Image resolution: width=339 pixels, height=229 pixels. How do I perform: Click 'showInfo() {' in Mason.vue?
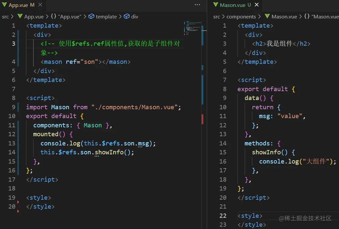(274, 152)
